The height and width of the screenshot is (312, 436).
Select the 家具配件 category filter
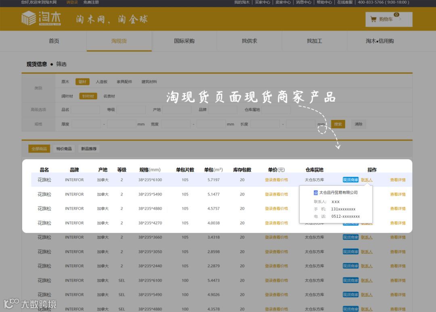(x=124, y=81)
